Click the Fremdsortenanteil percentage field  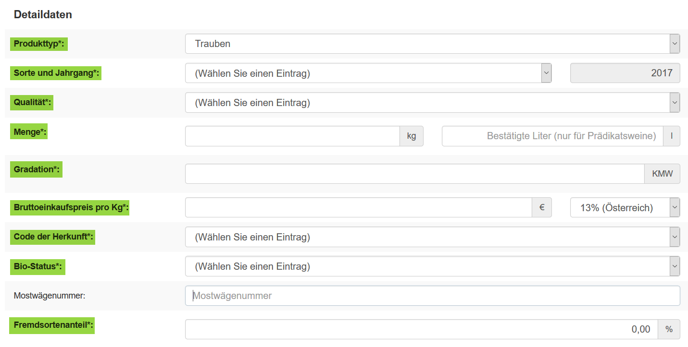pyautogui.click(x=421, y=329)
